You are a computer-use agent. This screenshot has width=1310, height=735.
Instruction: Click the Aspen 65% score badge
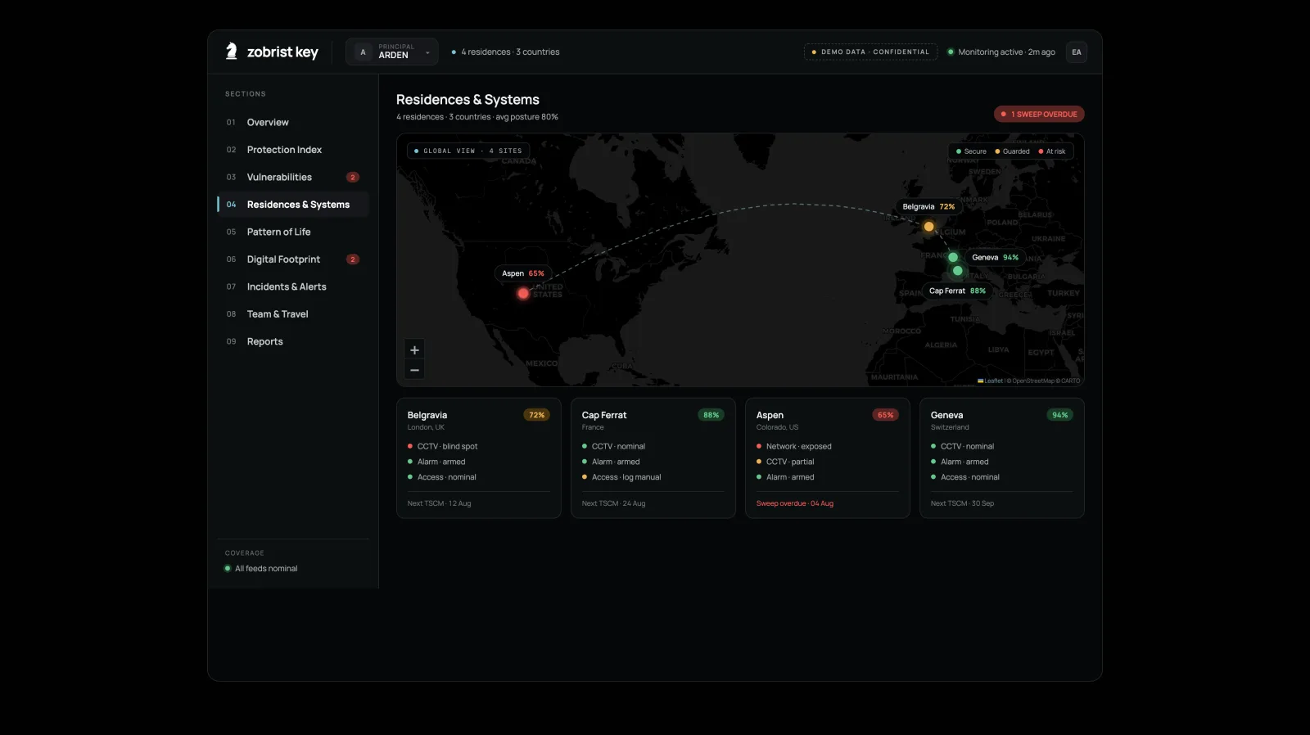pos(885,415)
